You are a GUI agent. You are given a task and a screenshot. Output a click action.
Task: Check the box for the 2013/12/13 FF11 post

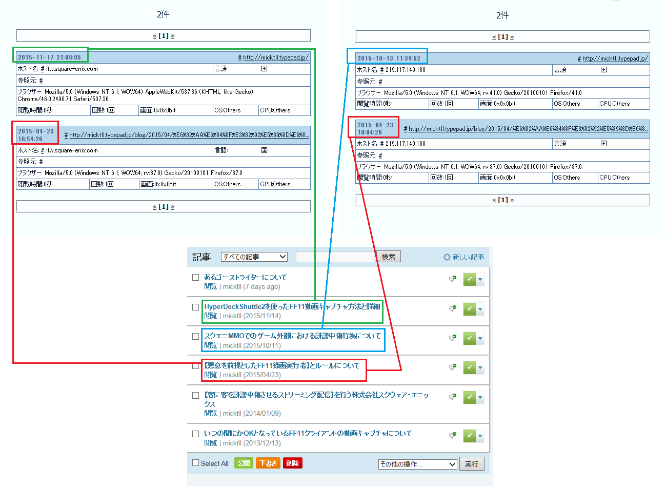coord(195,434)
